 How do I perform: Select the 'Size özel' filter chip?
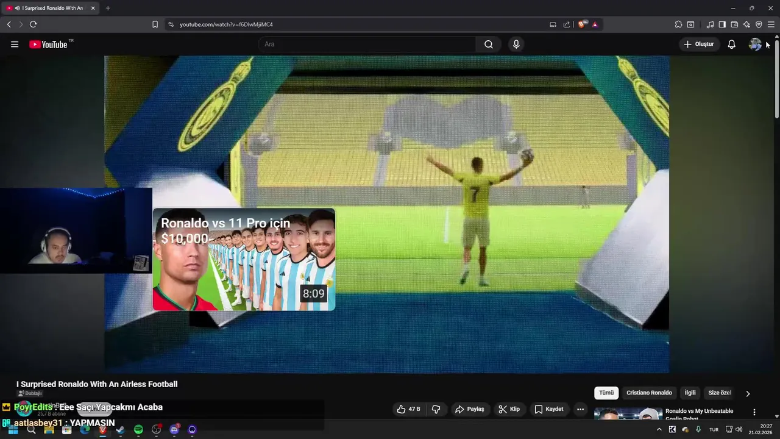coord(720,393)
